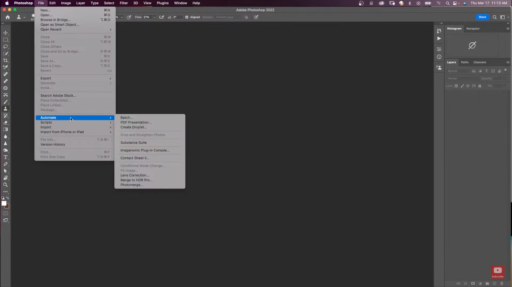Click the delete layer trash icon
Viewport: 512px width, 287px height.
(501, 283)
